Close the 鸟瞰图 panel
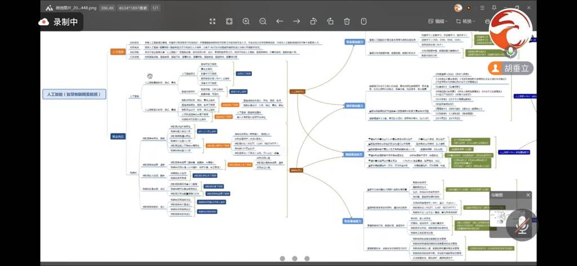This screenshot has height=266, width=577. [528, 195]
